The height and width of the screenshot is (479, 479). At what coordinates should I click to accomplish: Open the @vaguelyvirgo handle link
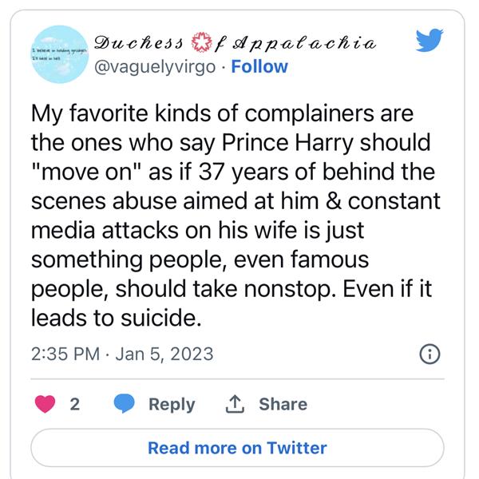pyautogui.click(x=155, y=67)
